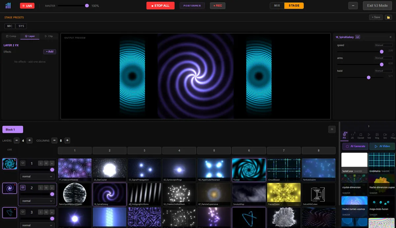Mute layer 2 with M button

46,188
